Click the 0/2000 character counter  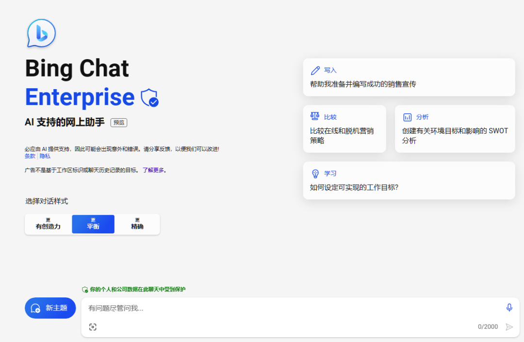pyautogui.click(x=489, y=326)
